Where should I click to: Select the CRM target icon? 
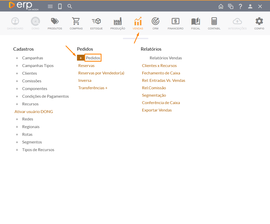click(156, 23)
